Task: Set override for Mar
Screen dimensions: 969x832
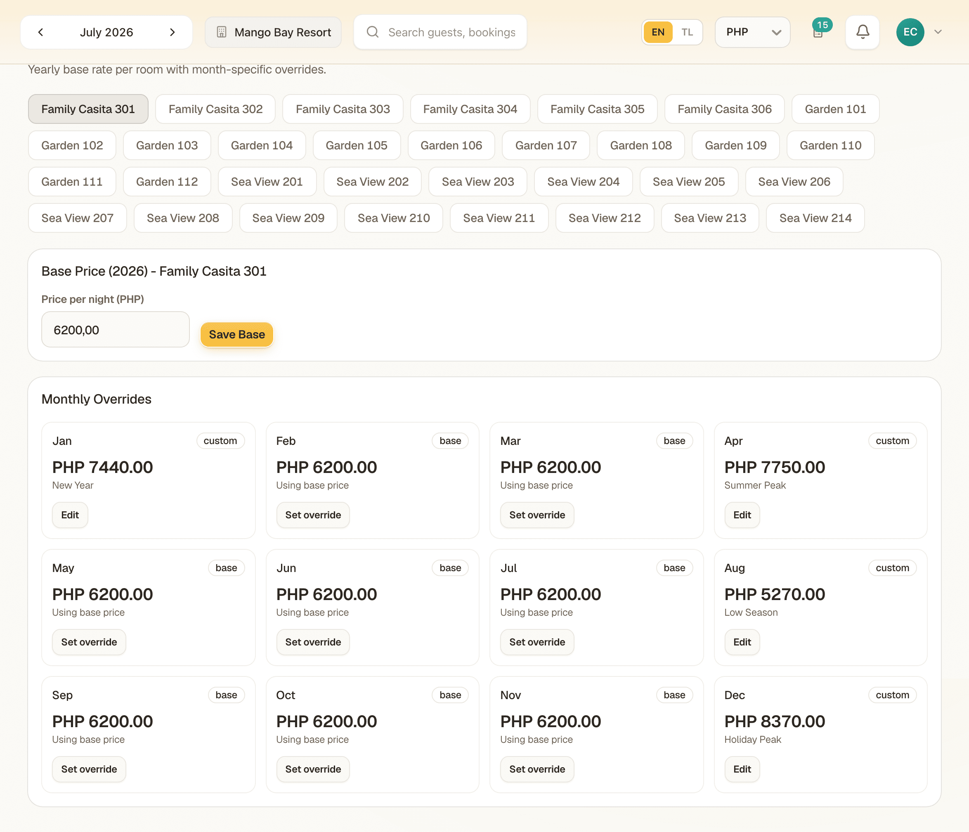Action: click(x=537, y=515)
